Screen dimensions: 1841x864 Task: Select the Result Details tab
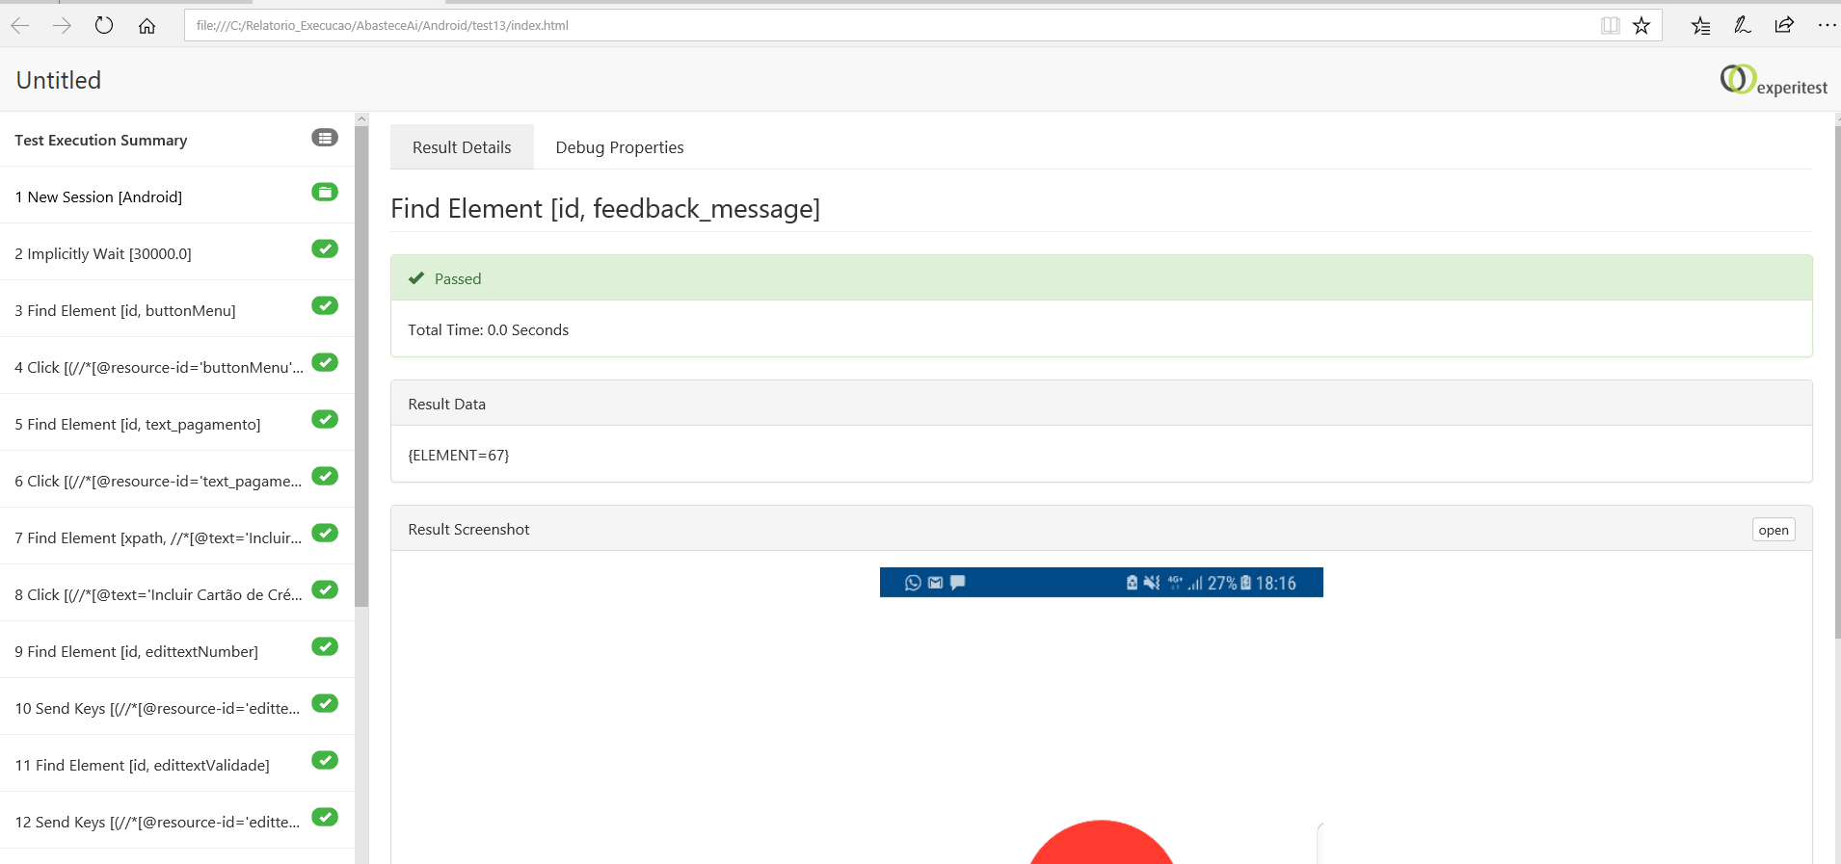[462, 147]
